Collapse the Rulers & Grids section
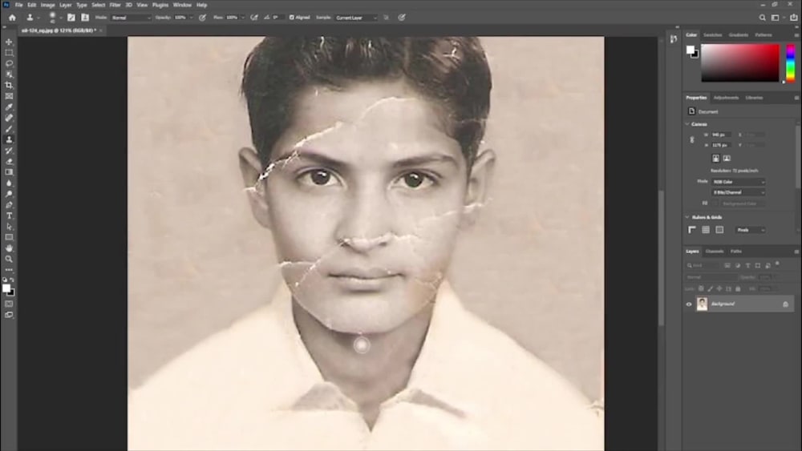This screenshot has width=802, height=451. coord(687,217)
